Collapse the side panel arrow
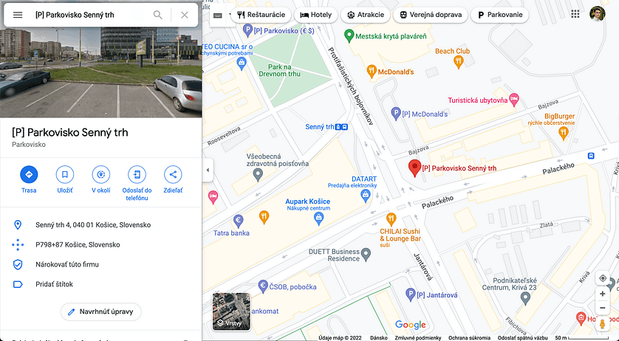Viewport: 619px width, 341px height. click(x=208, y=170)
